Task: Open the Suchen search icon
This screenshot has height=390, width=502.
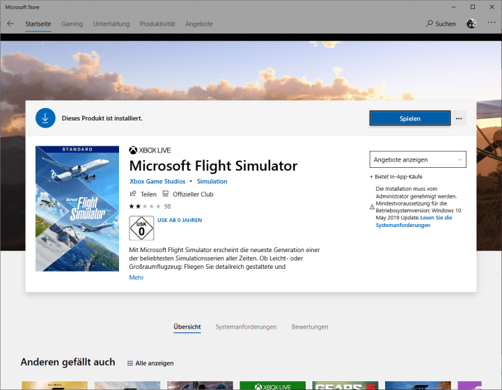Action: click(429, 24)
